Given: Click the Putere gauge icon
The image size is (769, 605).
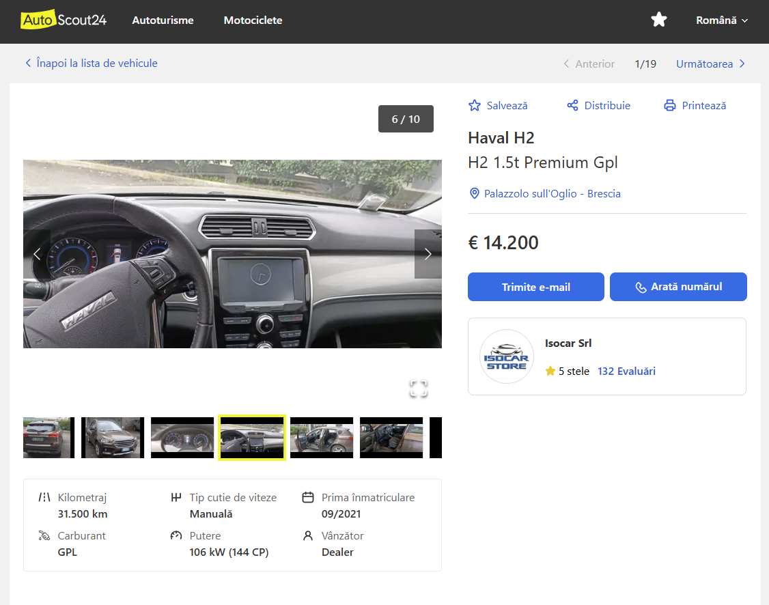Looking at the screenshot, I should click(176, 536).
